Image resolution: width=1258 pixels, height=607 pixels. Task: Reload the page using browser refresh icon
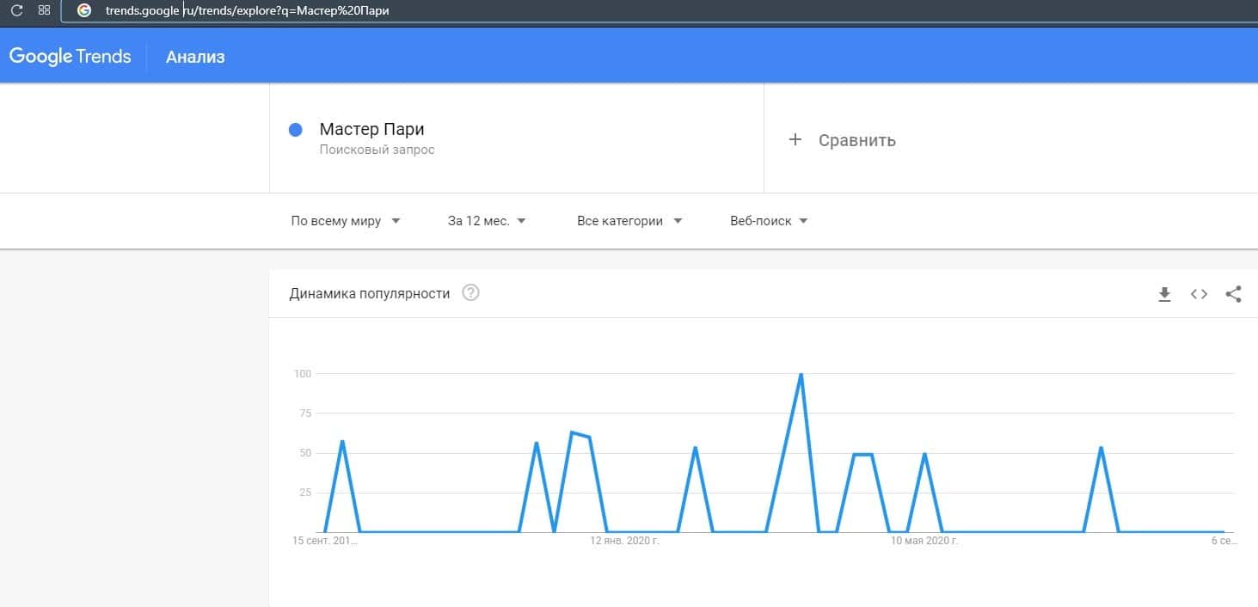pyautogui.click(x=16, y=11)
